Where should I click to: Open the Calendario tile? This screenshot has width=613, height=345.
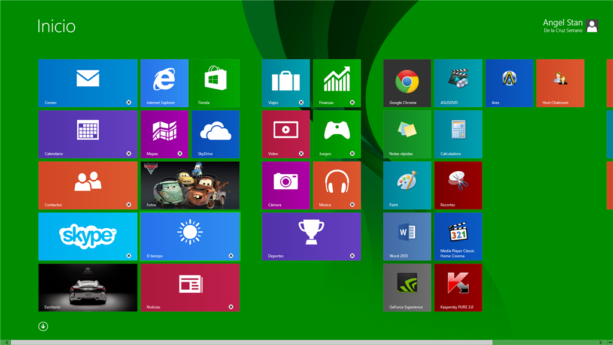click(x=88, y=134)
